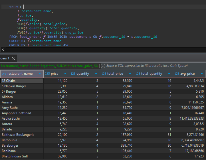Click the 123 type icon of total_price column

(x=104, y=74)
